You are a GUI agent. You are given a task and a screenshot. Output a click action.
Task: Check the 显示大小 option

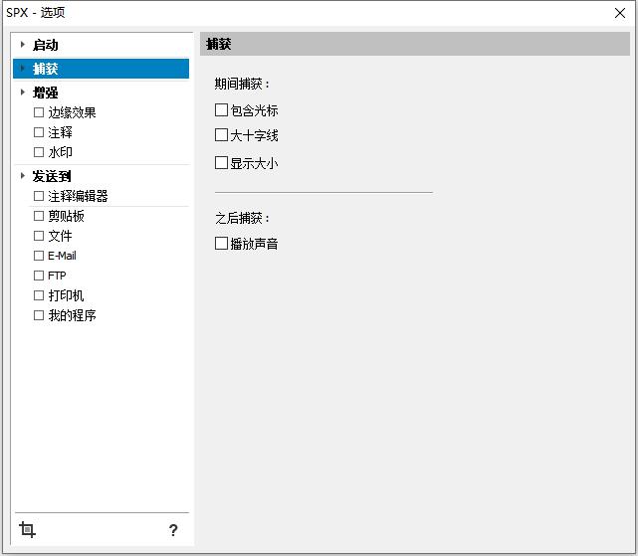(222, 162)
